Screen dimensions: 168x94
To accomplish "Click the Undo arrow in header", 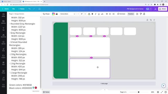I will click(x=29, y=9).
